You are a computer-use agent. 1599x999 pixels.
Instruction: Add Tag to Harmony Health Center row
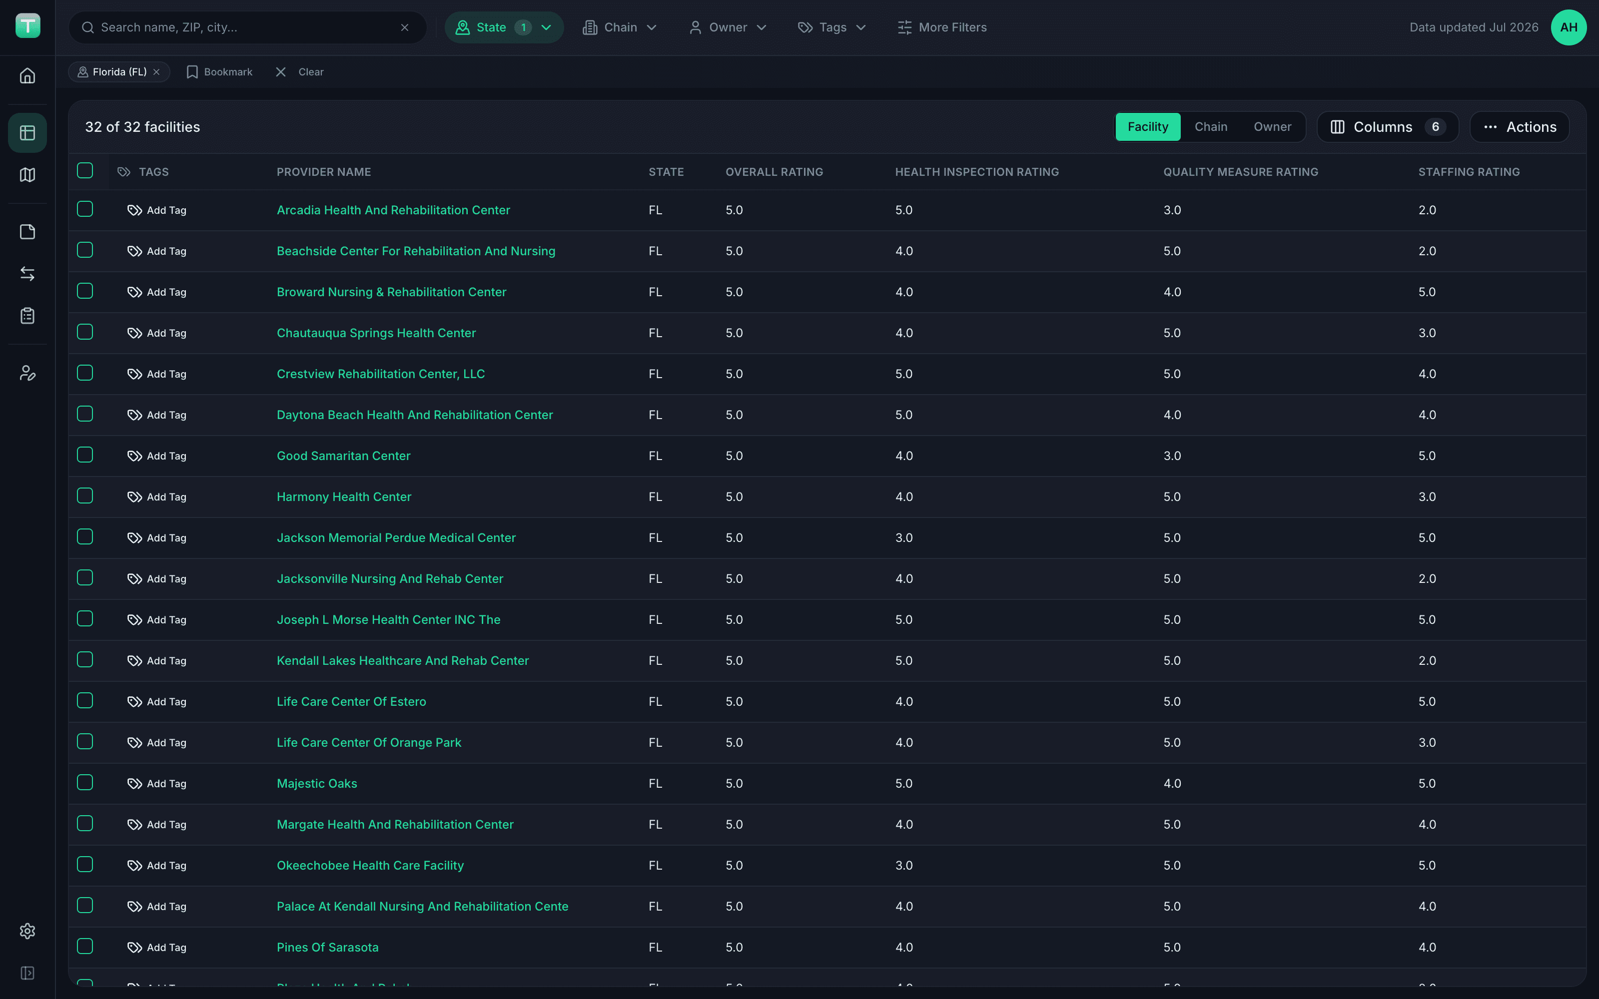point(156,497)
